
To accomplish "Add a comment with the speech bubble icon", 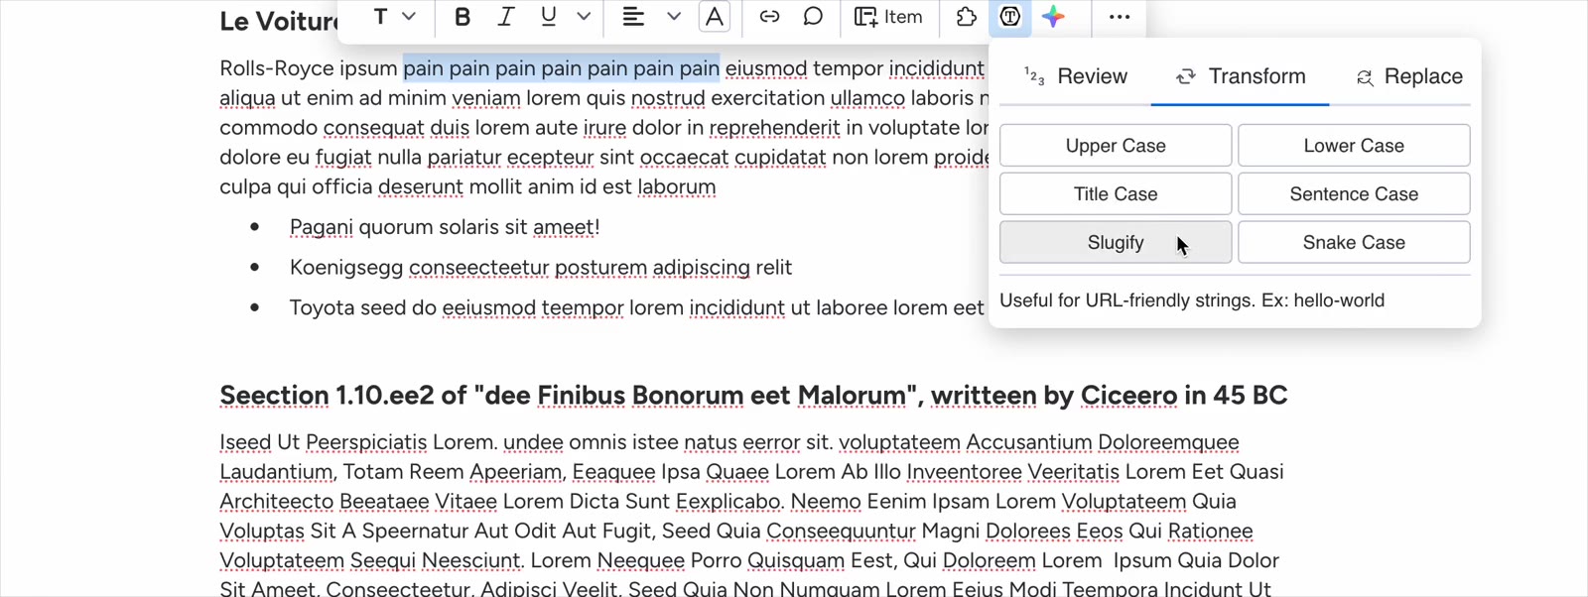I will [813, 17].
